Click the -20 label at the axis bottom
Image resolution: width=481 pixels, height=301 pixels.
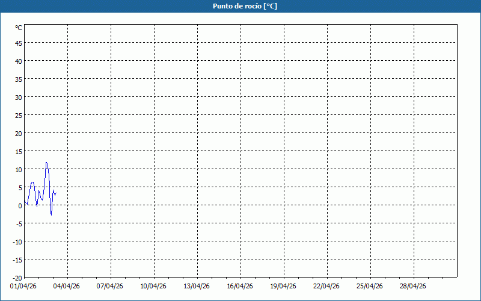[x=17, y=278]
